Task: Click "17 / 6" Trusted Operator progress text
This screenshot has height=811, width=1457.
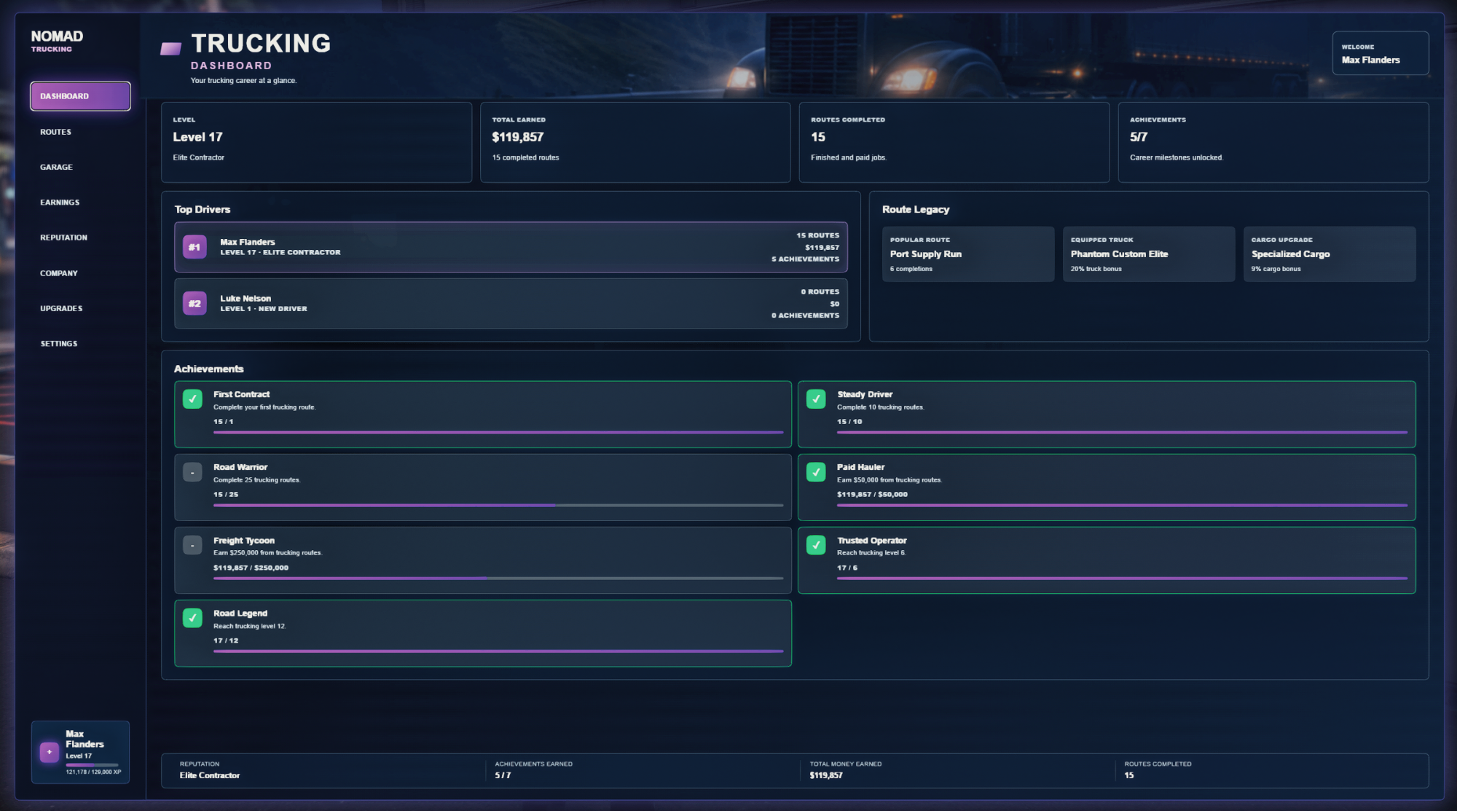Action: coord(847,568)
